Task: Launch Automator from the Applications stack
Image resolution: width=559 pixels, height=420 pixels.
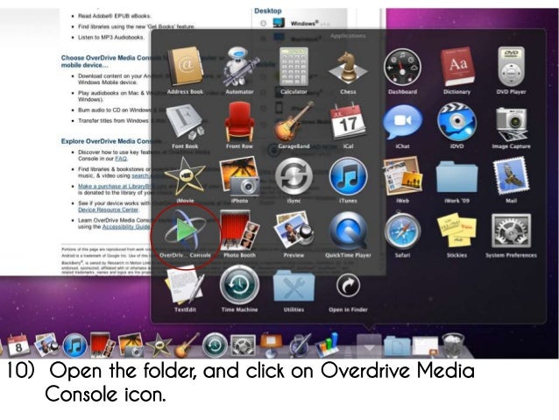Action: click(x=239, y=67)
